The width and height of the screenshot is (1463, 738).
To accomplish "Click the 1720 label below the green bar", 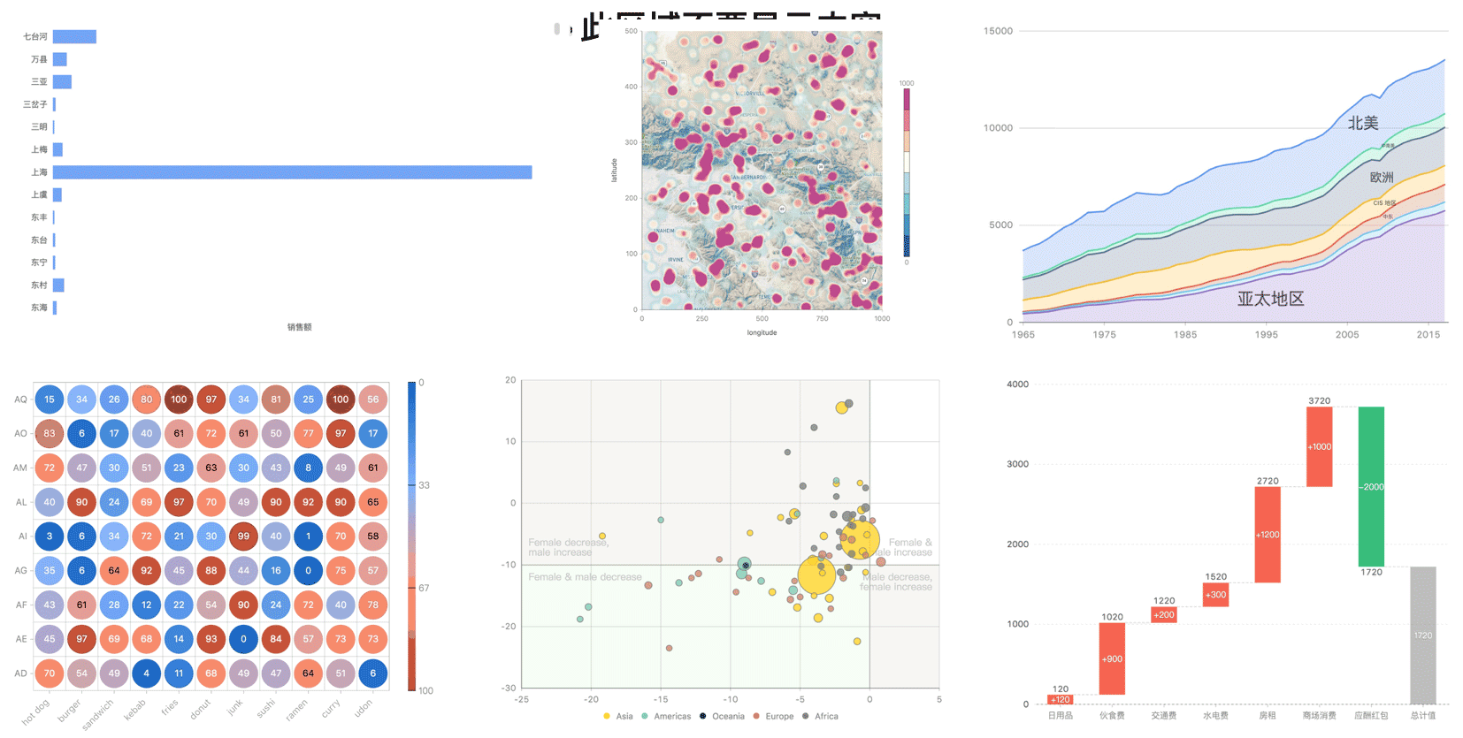I will [x=1371, y=572].
